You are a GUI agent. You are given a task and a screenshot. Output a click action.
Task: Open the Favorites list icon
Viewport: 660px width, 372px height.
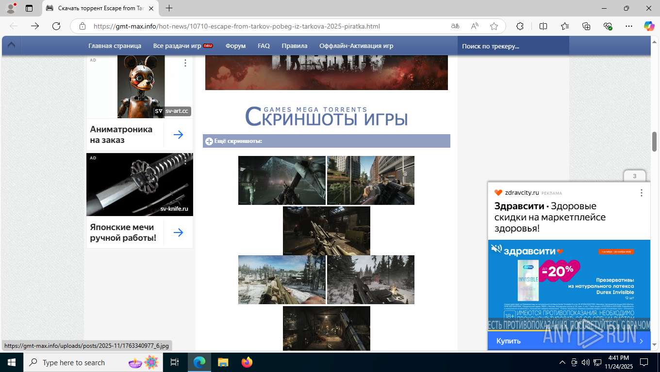(x=565, y=26)
